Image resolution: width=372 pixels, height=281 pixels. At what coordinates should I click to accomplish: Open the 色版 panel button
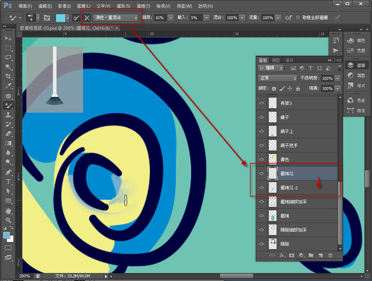pos(356,100)
